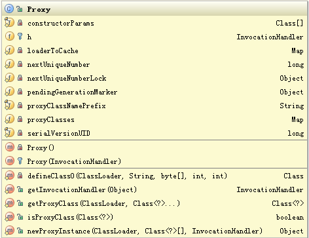Screen dimensions: 309x238
Task: Click the public icon for isProxyClass
Action: coord(20,217)
